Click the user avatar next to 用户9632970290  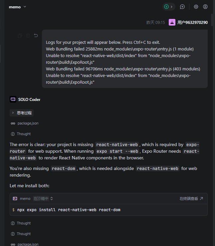click(x=172, y=22)
